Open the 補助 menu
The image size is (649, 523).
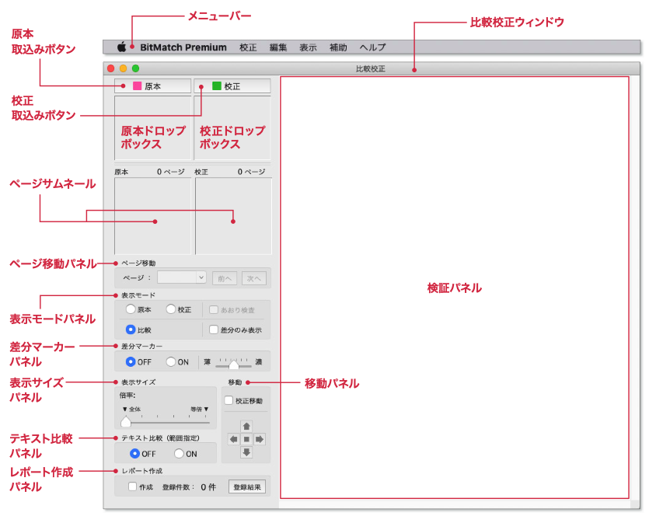coord(338,47)
